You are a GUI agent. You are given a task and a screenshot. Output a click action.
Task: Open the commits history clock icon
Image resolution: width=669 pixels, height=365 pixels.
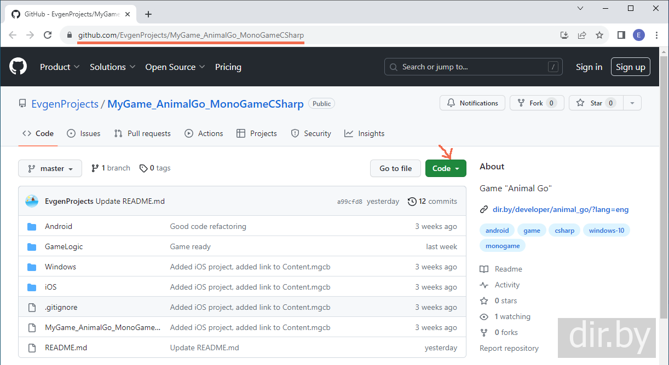(412, 202)
